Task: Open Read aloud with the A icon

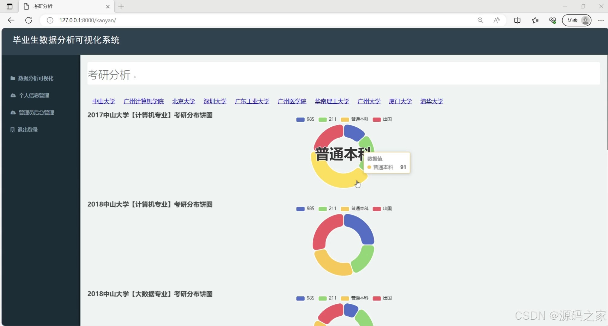Action: [496, 20]
